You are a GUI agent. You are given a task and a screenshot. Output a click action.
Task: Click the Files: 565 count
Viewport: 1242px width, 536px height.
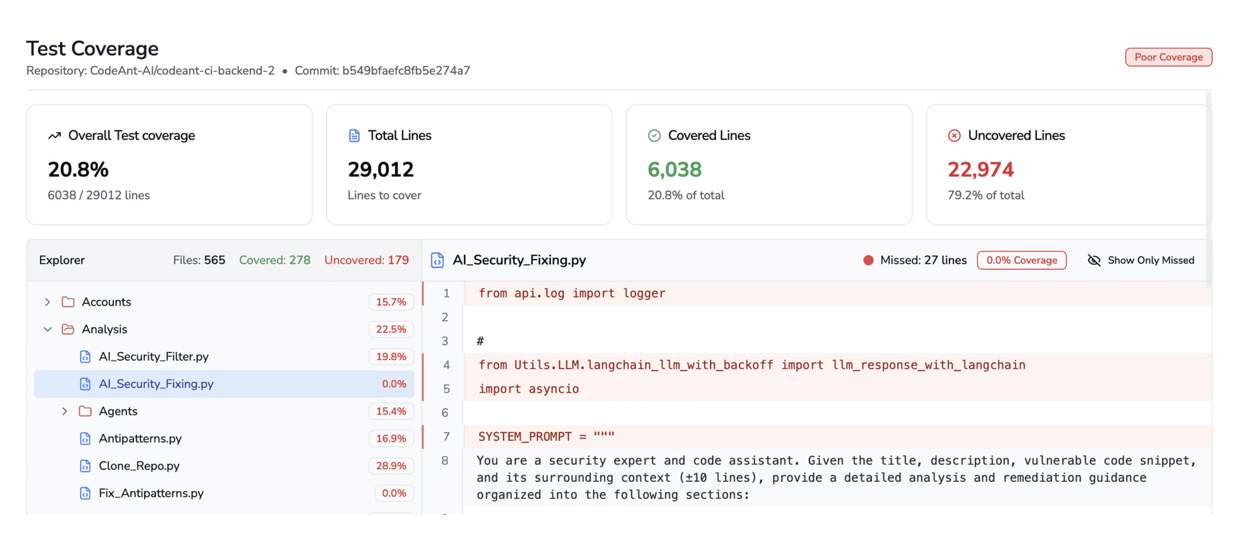click(x=199, y=260)
